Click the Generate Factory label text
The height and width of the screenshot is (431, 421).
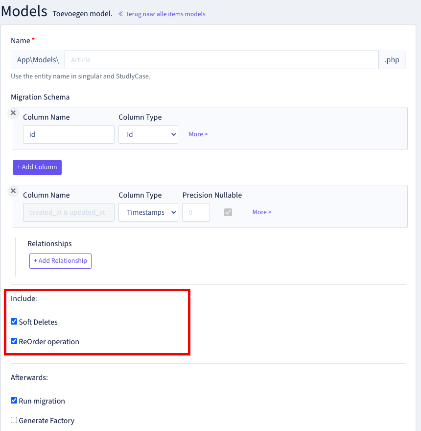click(47, 421)
